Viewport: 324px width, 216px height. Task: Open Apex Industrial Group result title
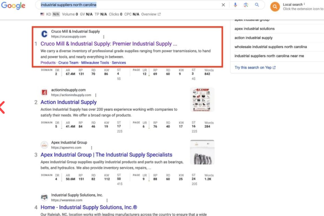click(x=106, y=155)
